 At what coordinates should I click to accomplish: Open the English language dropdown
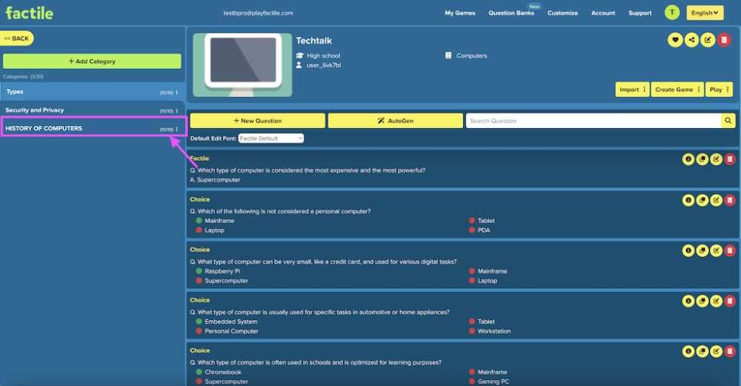(705, 13)
